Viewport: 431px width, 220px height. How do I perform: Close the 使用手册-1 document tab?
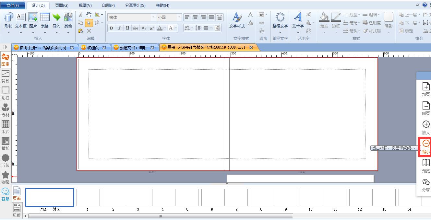pyautogui.click(x=72, y=48)
